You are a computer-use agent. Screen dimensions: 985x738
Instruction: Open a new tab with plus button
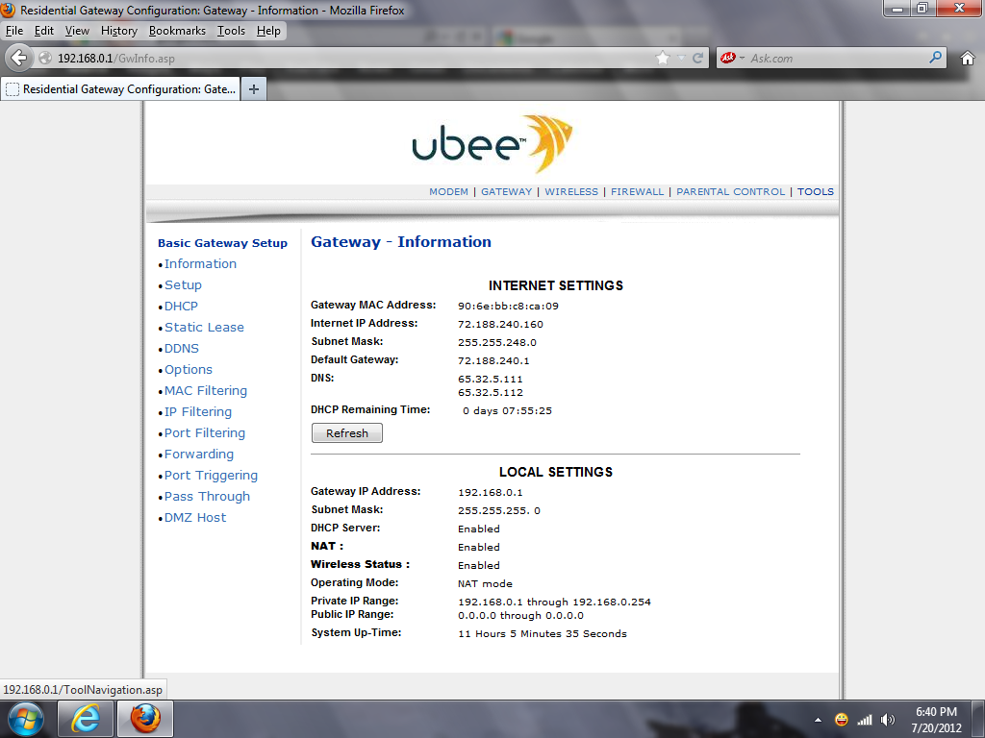point(254,89)
